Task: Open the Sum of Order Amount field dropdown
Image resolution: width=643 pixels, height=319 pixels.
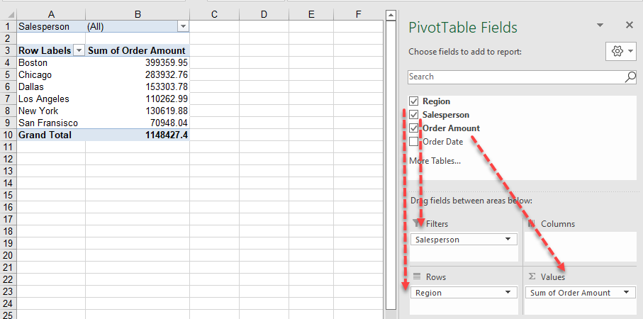Action: pyautogui.click(x=627, y=293)
